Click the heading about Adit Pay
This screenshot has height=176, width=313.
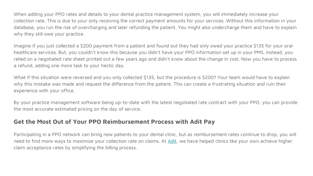114,122
